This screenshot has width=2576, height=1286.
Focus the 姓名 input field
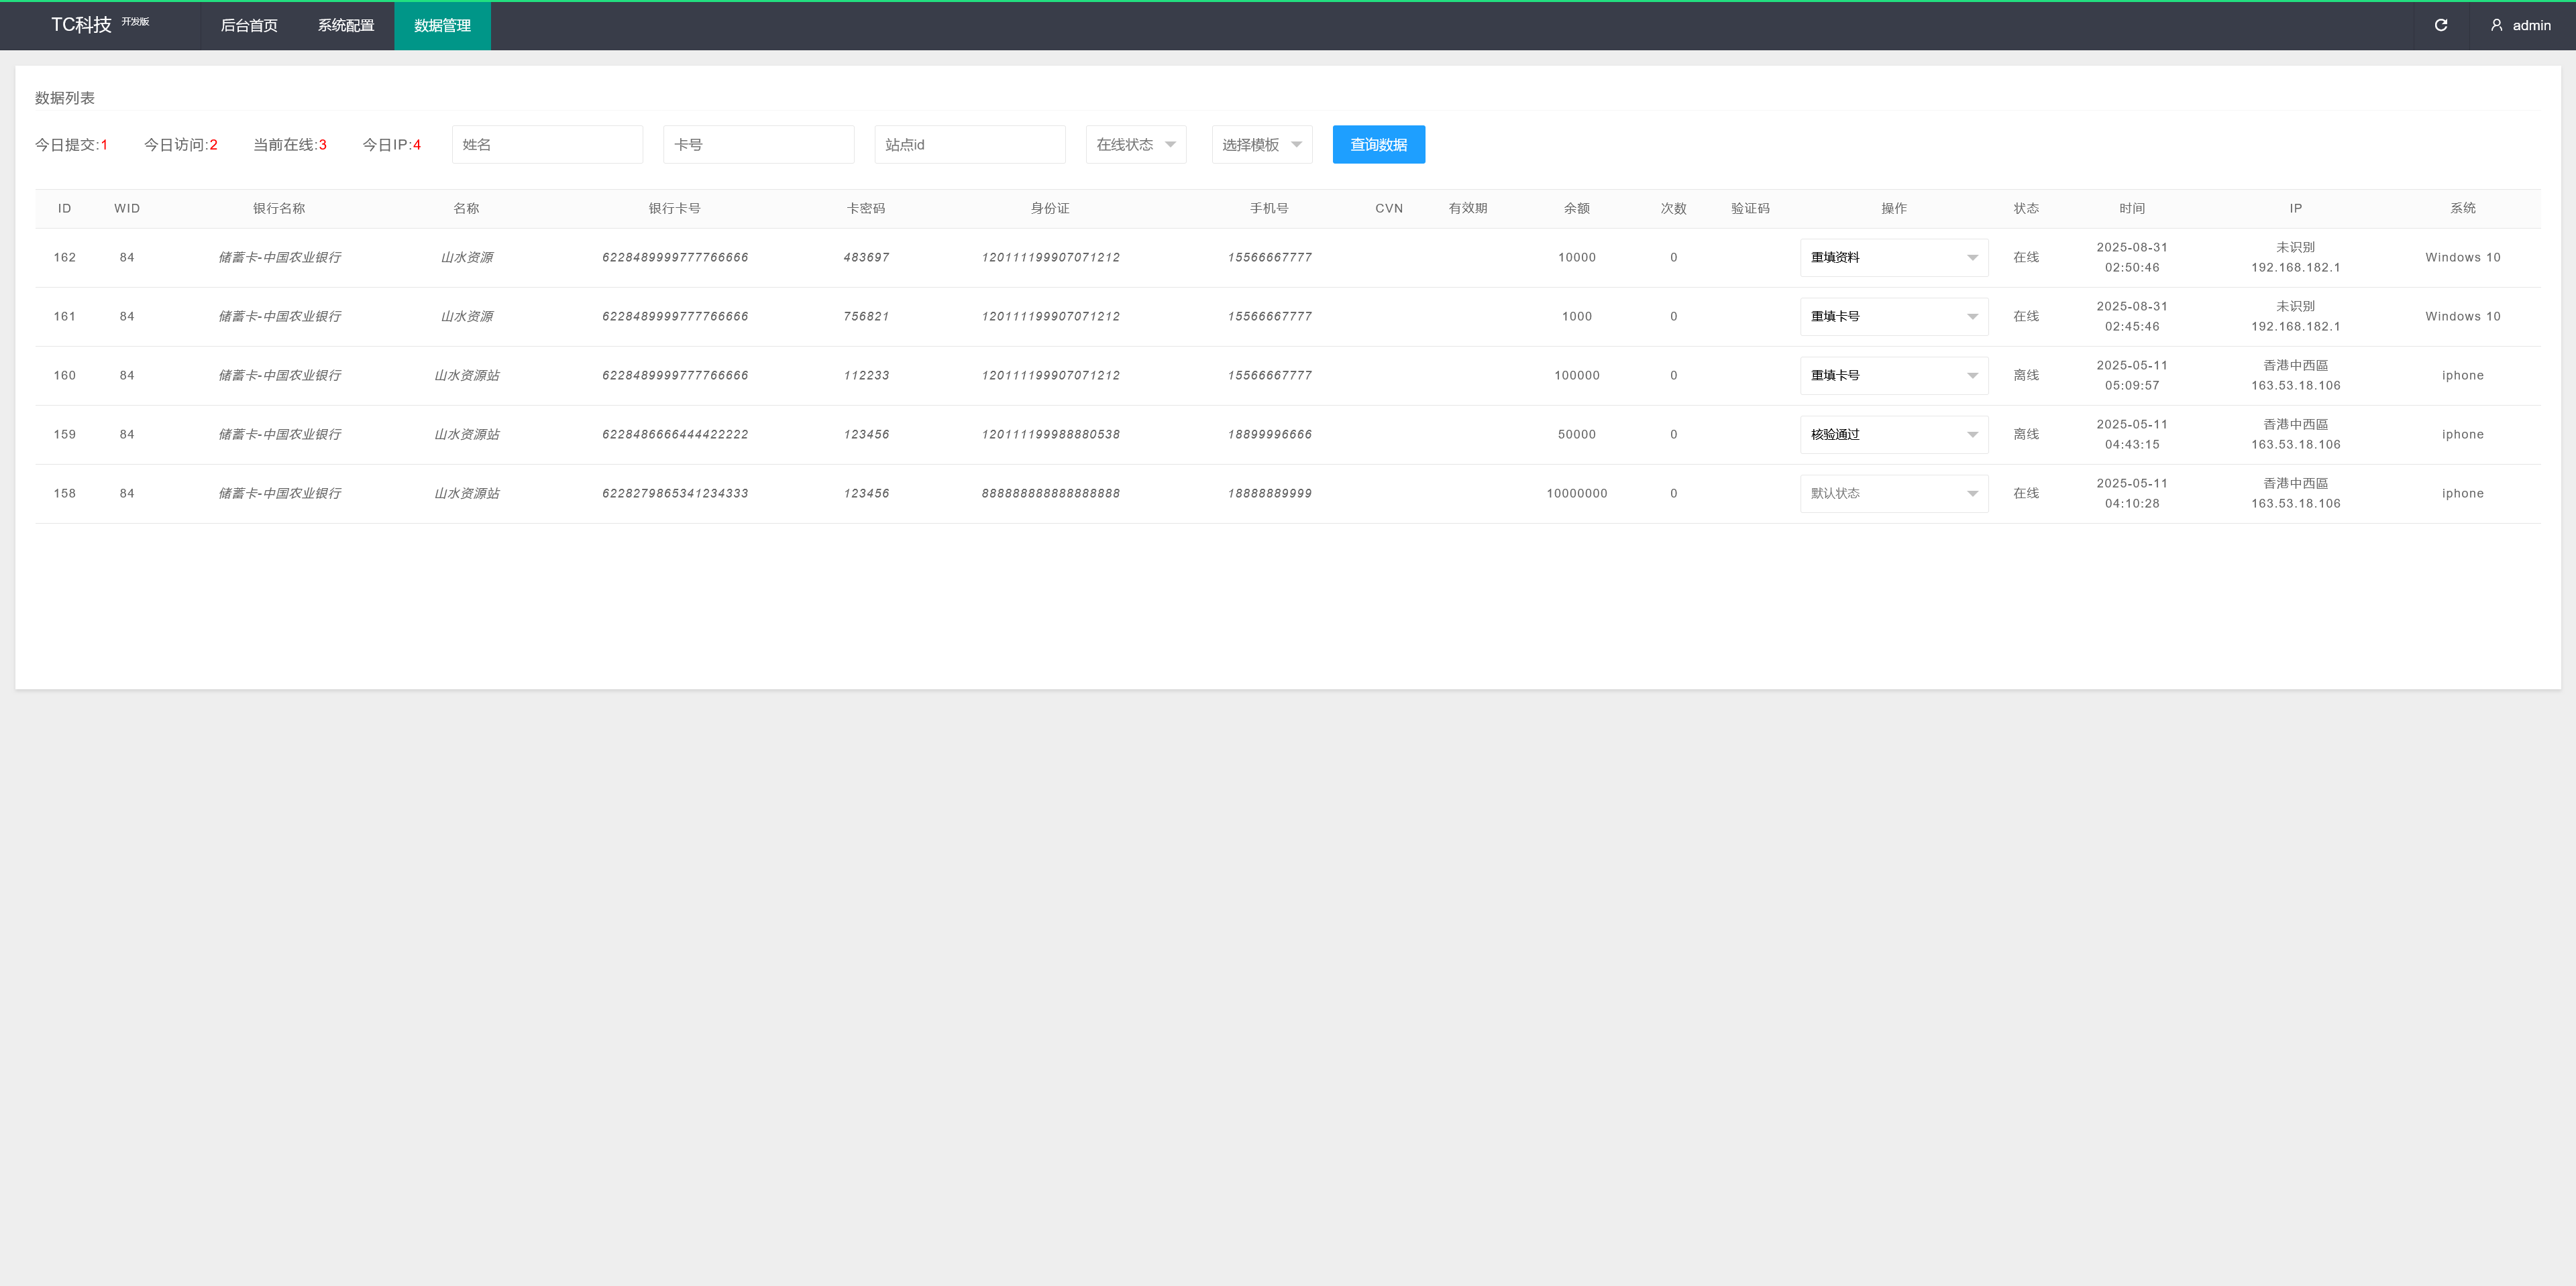pyautogui.click(x=547, y=145)
